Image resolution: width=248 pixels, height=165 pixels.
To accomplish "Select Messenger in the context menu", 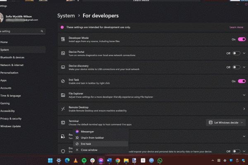I will click(x=100, y=132).
